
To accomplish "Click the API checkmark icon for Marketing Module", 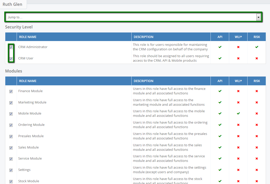I will coord(220,102).
